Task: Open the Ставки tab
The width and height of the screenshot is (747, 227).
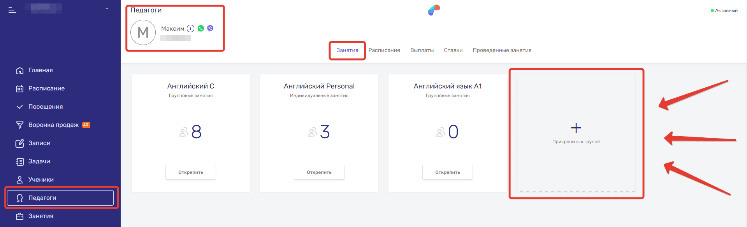Action: 453,50
